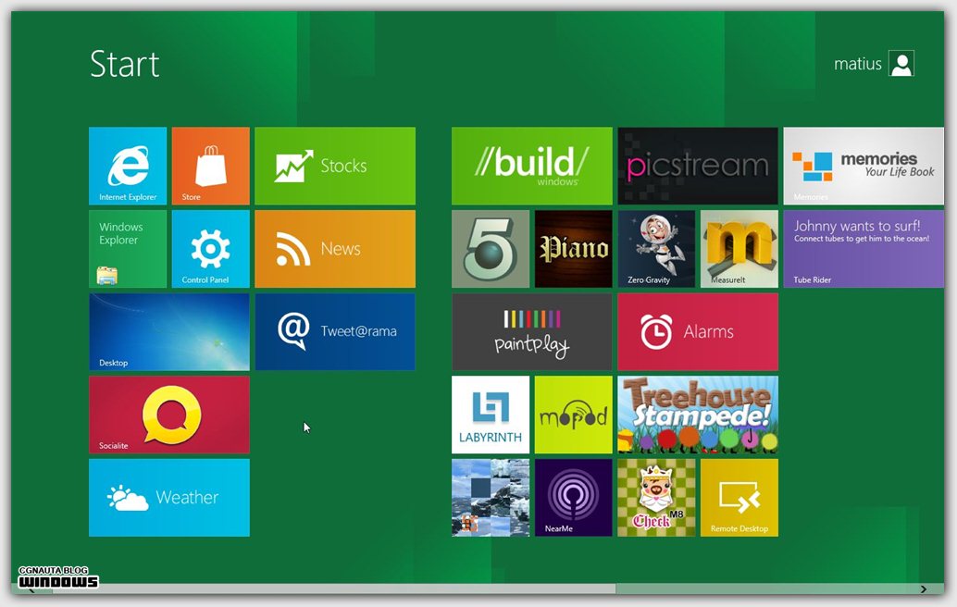Launch the Piano app
The image size is (957, 607).
573,248
